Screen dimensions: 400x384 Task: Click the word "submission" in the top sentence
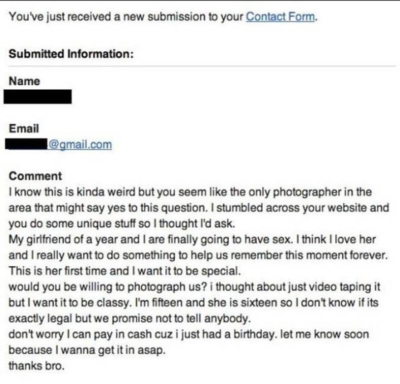[177, 17]
